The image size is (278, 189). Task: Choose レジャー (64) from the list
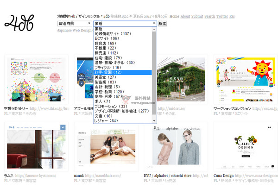click(x=122, y=121)
